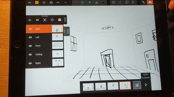Tap the frame-canvas focus icon
The height and width of the screenshot is (97, 174).
tap(45, 20)
